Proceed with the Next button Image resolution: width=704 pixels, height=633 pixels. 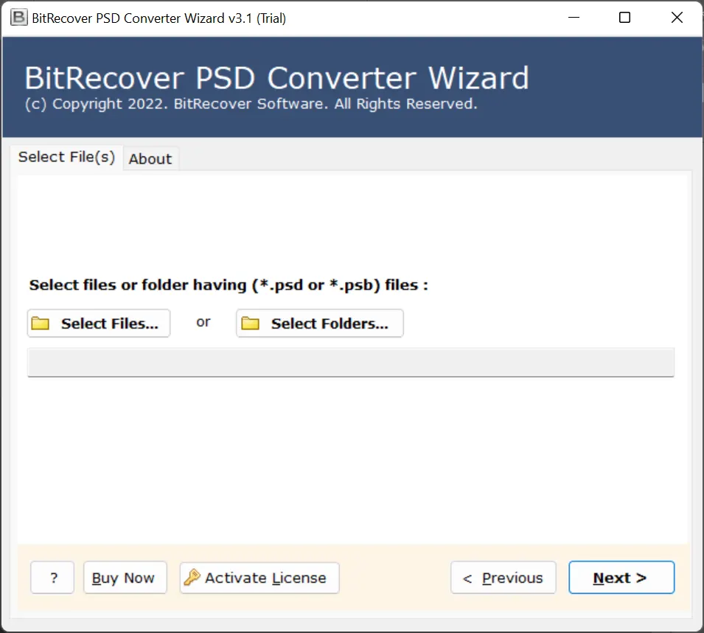click(x=621, y=578)
